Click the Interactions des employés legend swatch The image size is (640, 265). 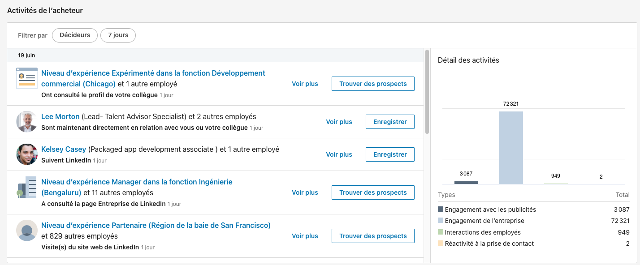point(441,232)
